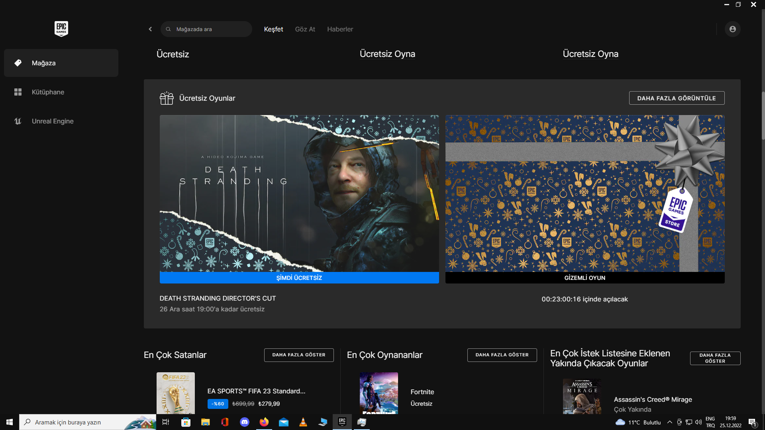Viewport: 765px width, 430px height.
Task: Open the clock showing 19:59
Action: (x=730, y=422)
